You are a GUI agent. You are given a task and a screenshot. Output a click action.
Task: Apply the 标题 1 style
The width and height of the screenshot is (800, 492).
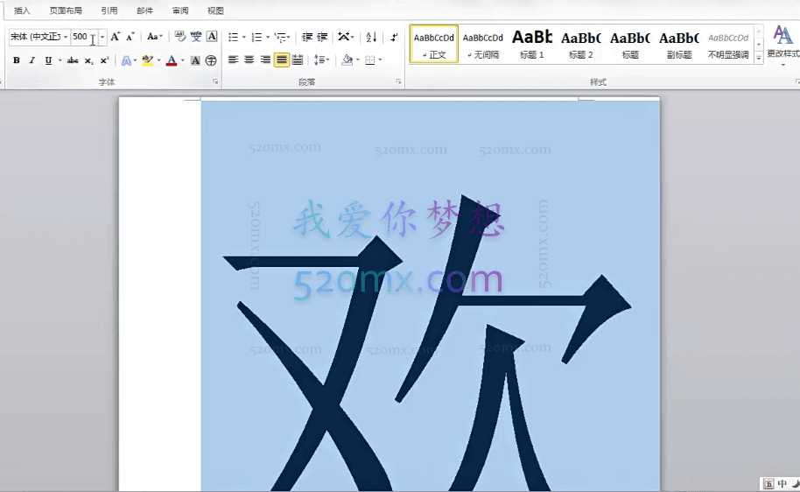pyautogui.click(x=531, y=44)
